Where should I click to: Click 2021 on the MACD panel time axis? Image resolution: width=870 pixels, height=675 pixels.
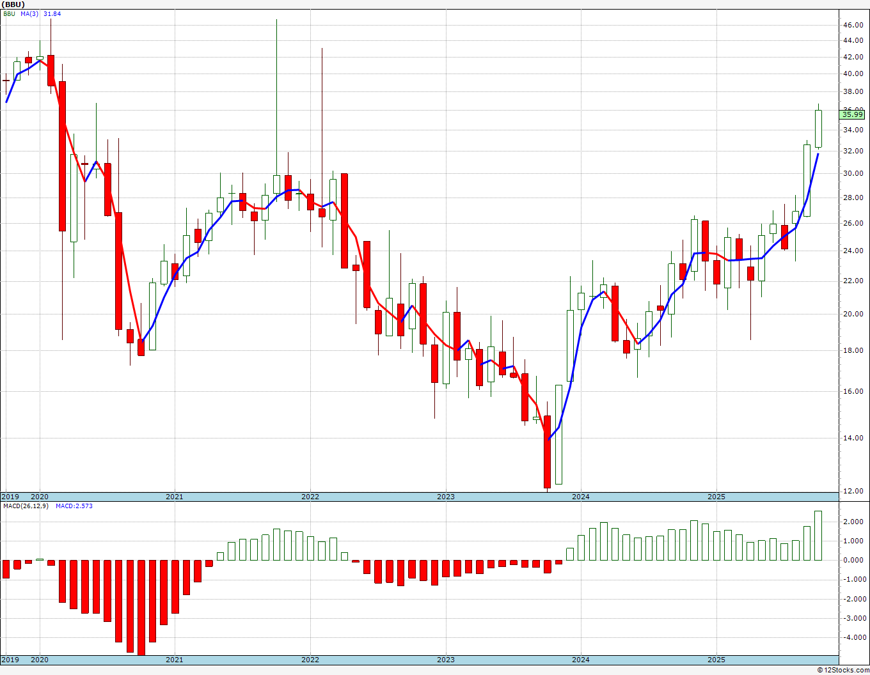[175, 660]
